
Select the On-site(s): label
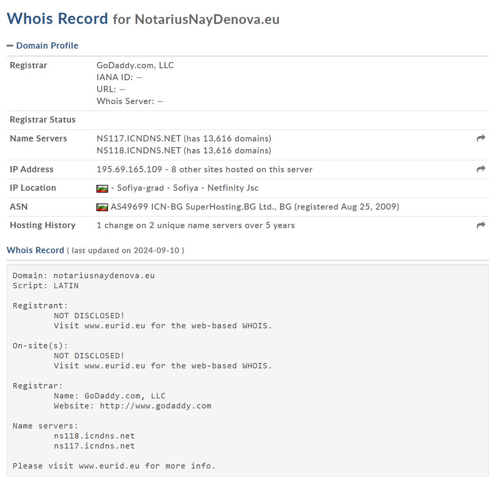coord(40,345)
